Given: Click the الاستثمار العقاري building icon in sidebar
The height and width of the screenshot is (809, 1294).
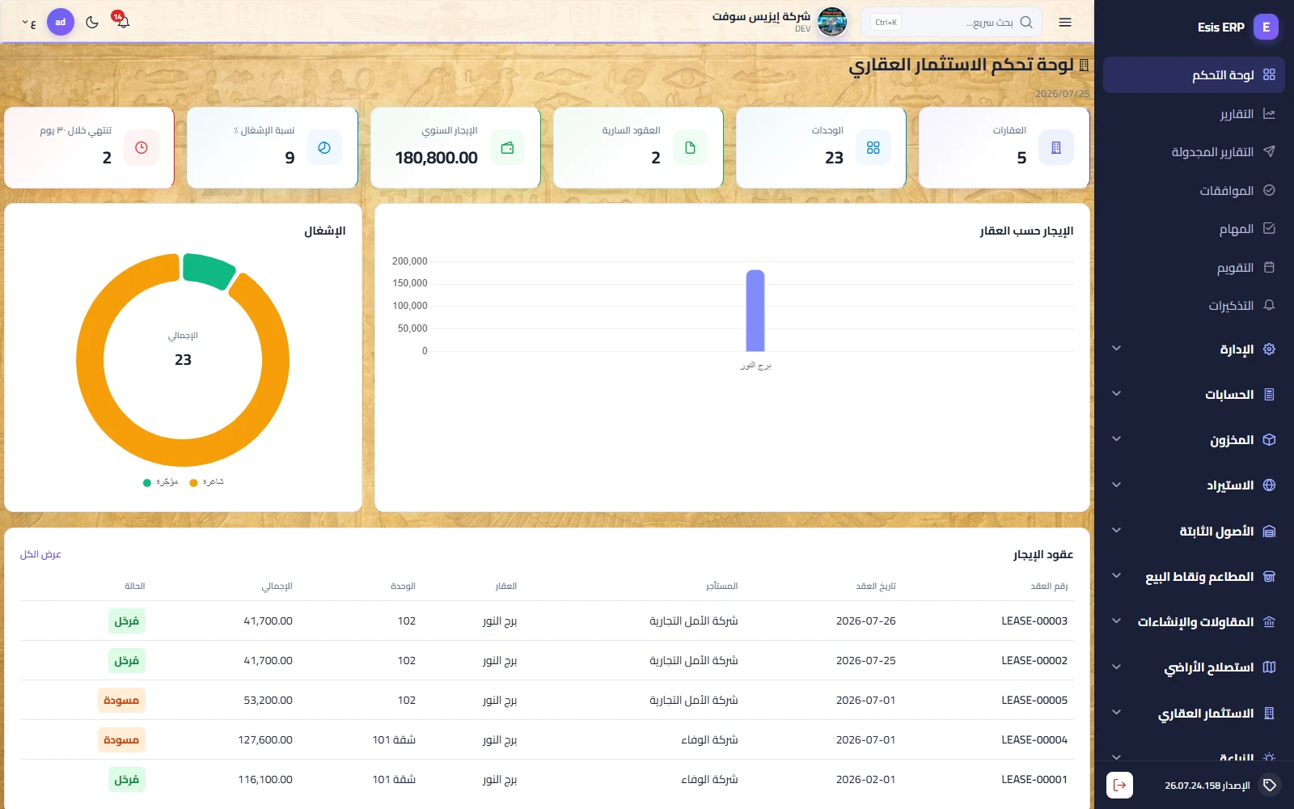Looking at the screenshot, I should pyautogui.click(x=1269, y=713).
